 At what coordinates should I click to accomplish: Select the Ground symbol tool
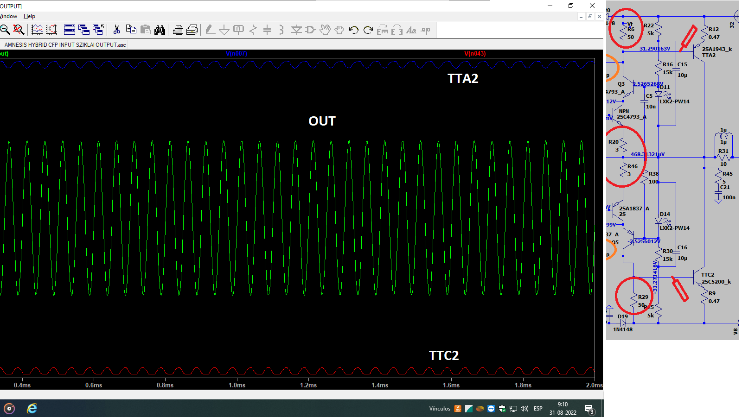(224, 30)
